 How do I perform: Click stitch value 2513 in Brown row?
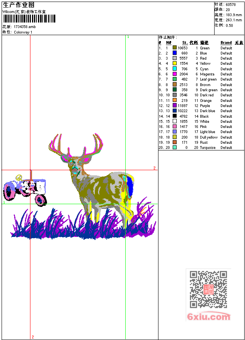click(183, 85)
